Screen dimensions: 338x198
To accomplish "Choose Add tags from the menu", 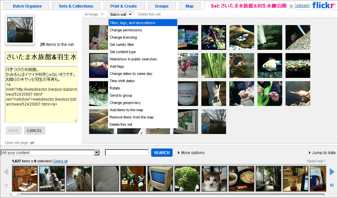I will [143, 66].
